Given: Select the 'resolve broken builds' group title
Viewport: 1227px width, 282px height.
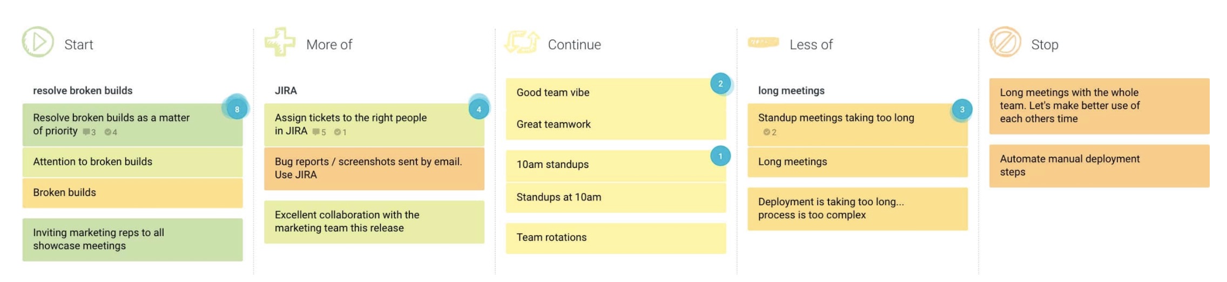Looking at the screenshot, I should pyautogui.click(x=83, y=91).
